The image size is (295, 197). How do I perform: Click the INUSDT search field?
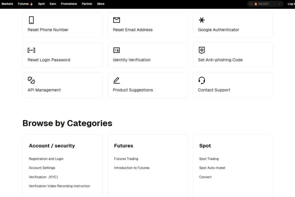[265, 4]
